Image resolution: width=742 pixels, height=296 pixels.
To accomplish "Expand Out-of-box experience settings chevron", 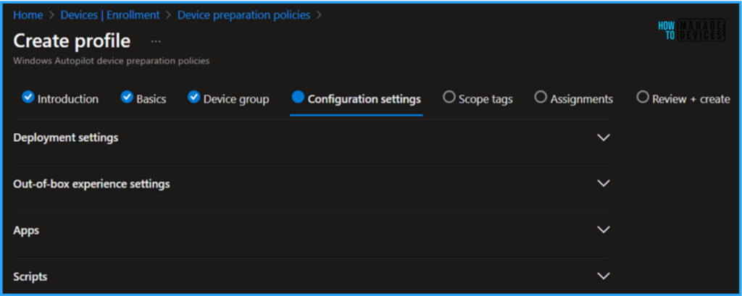I will point(604,183).
